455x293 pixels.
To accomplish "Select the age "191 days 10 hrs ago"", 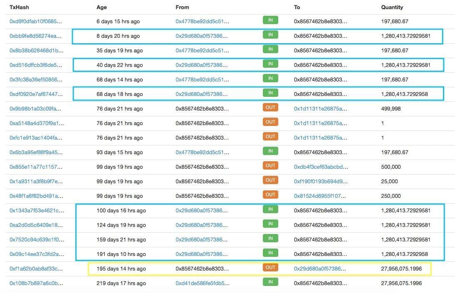I will (121, 254).
